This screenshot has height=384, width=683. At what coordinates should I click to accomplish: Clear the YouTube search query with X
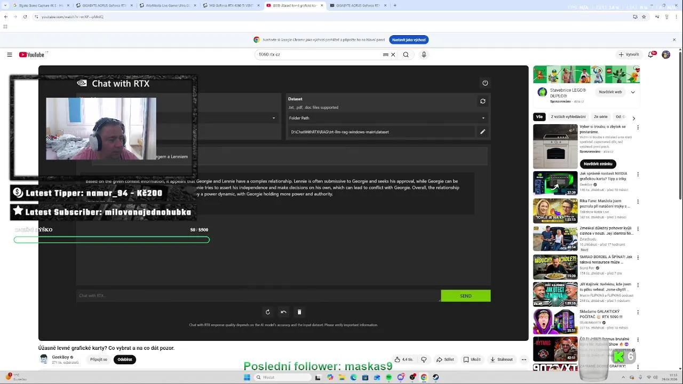(393, 54)
